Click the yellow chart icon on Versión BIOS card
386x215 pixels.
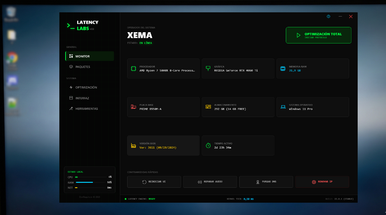(x=133, y=146)
